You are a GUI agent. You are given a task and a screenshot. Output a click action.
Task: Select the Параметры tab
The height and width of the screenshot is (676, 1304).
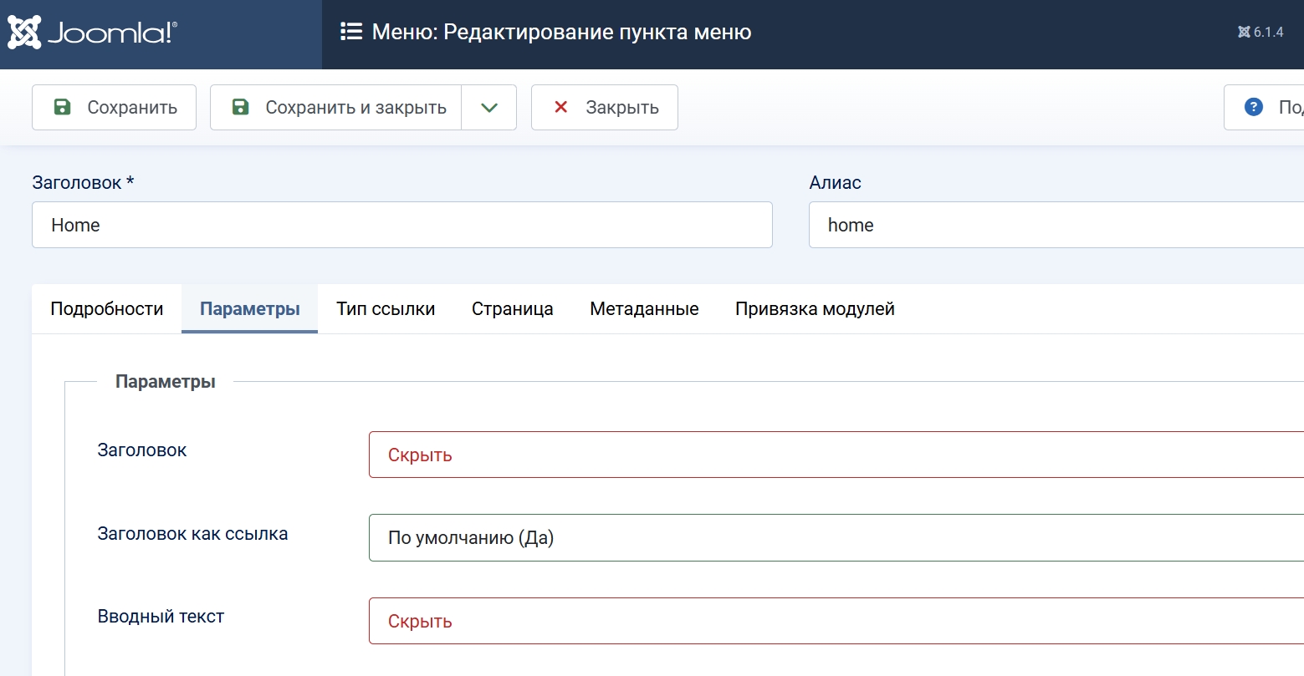coord(250,308)
